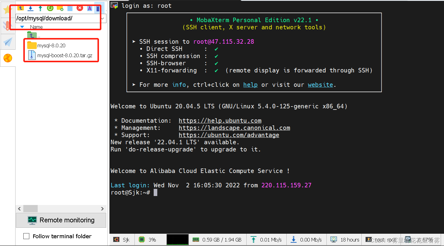Refresh the current SFTP folder
Viewport: 444px width, 246px height.
click(50, 8)
